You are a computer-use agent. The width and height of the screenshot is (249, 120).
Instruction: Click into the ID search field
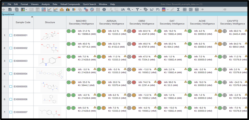[211, 9]
